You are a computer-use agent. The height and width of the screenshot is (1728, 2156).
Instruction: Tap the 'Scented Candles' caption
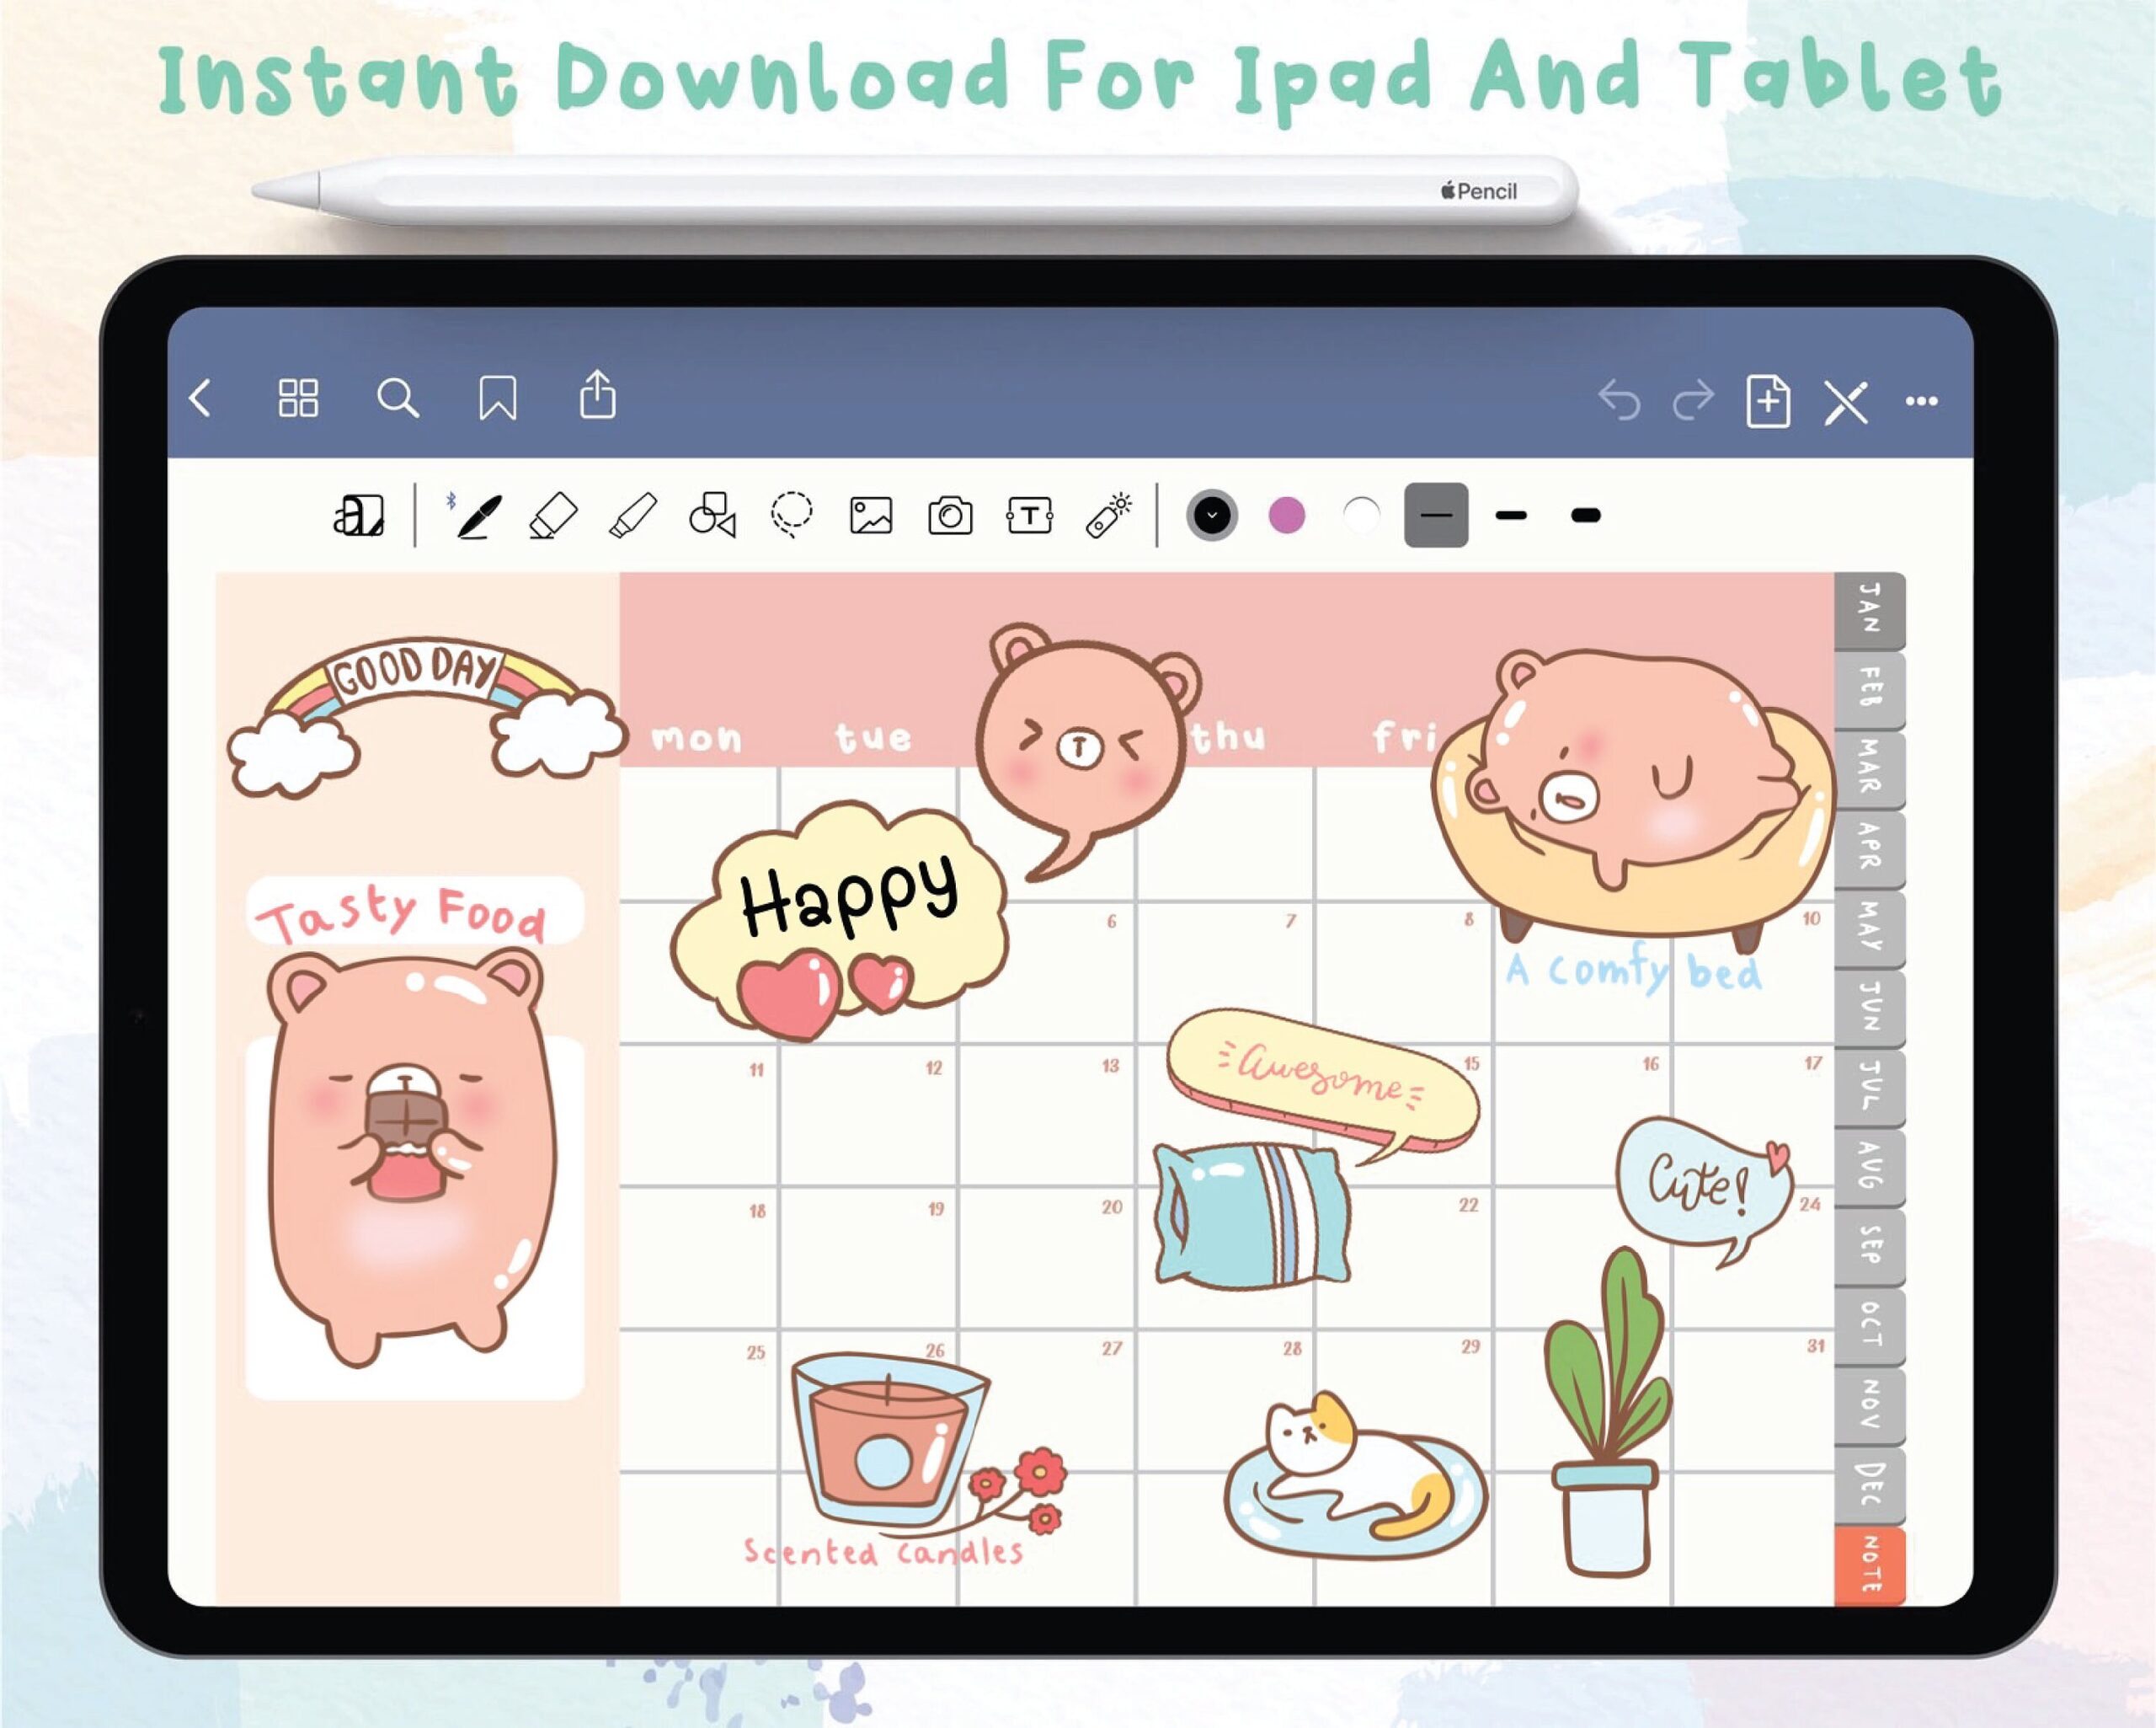click(x=883, y=1552)
